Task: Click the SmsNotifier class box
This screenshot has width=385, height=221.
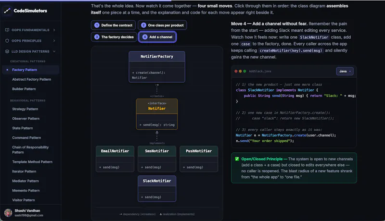Action: pos(157,159)
